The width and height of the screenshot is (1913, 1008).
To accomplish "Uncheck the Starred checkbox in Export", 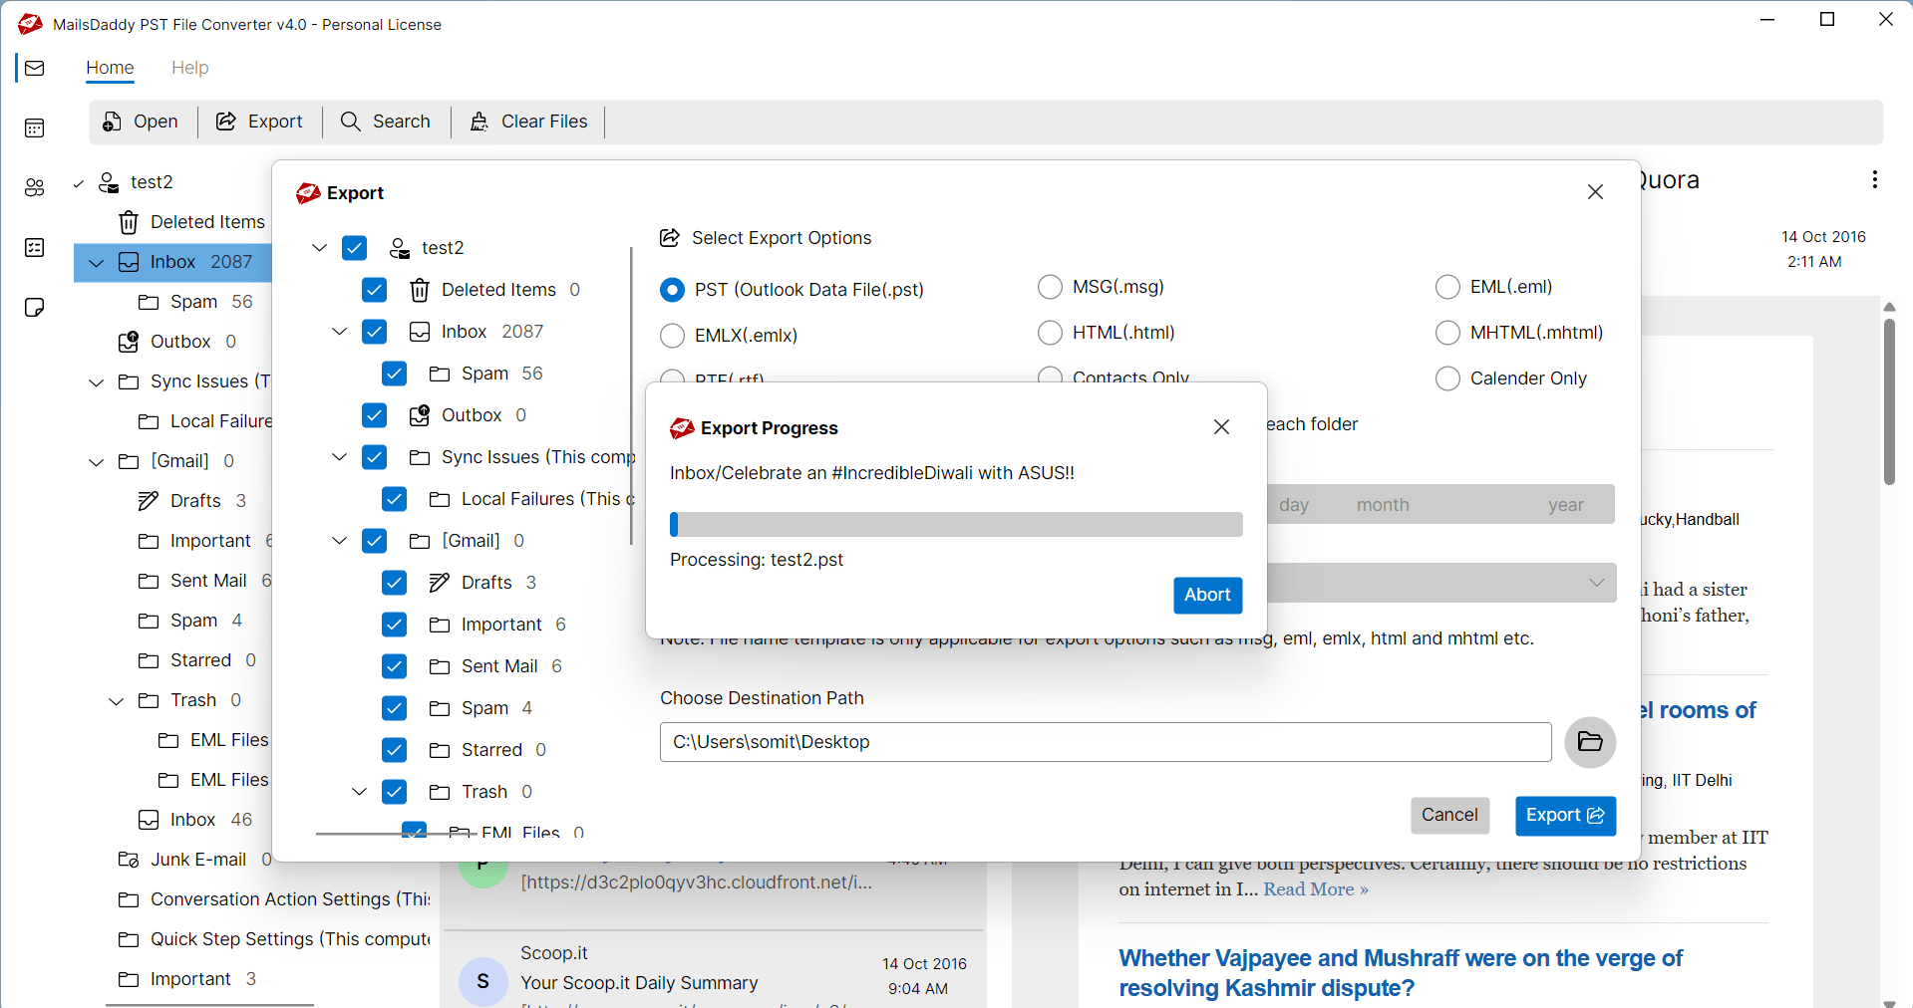I will click(394, 750).
